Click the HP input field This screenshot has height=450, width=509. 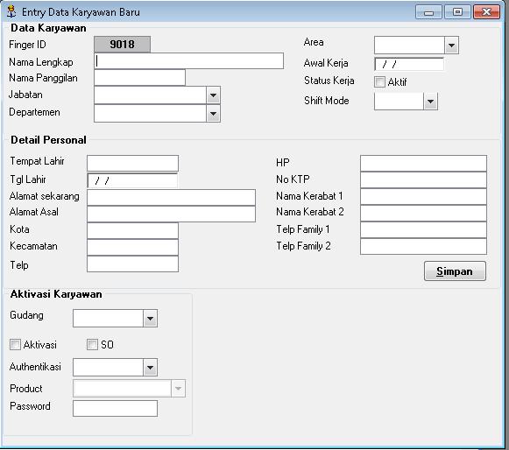(x=423, y=163)
